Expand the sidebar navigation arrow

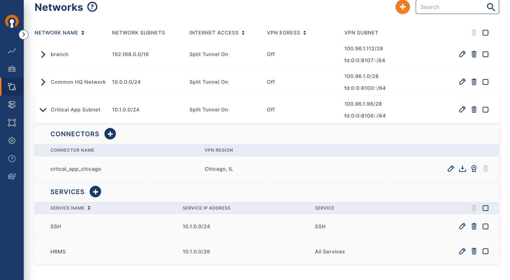click(x=23, y=35)
